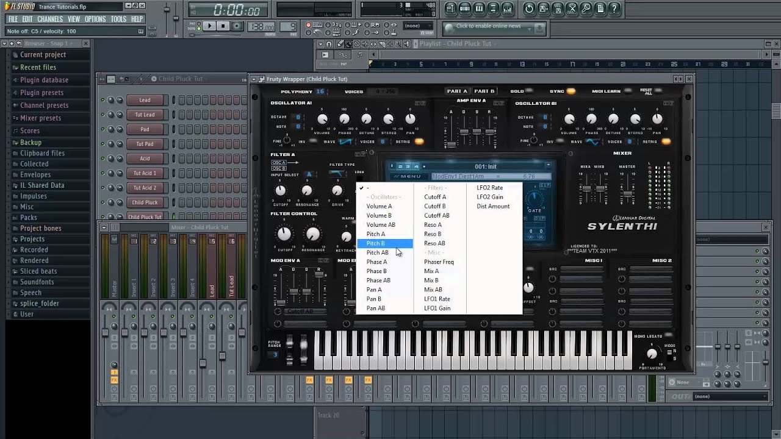Open the Filter A filter type selector
This screenshot has height=439, width=781.
click(x=338, y=173)
